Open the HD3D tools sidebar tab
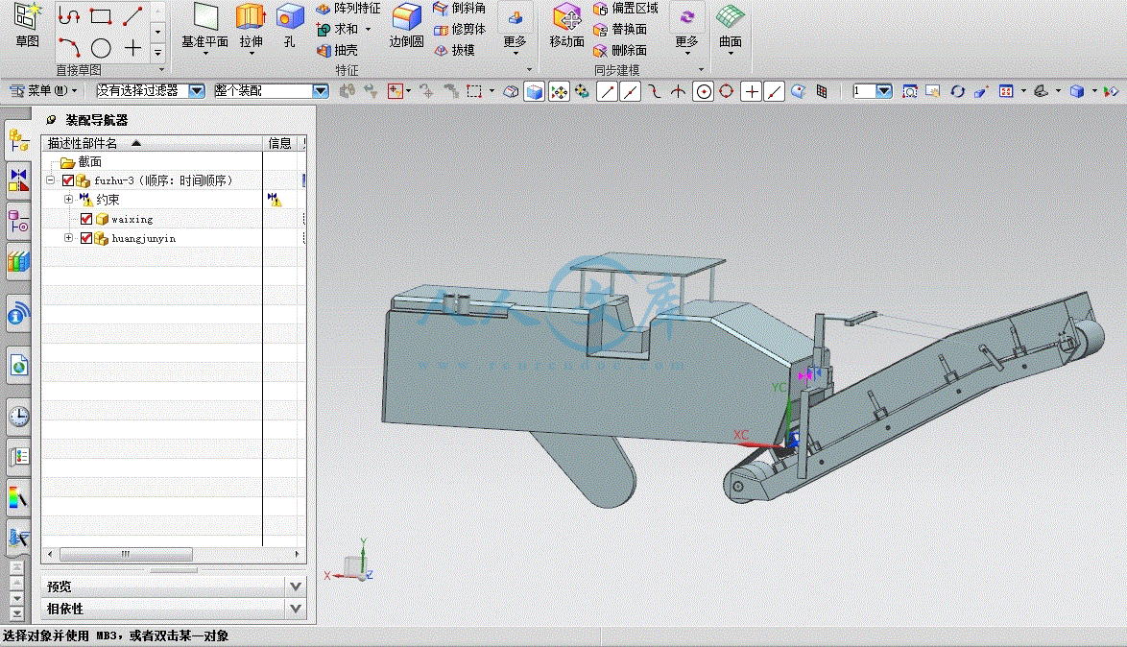 point(18,314)
